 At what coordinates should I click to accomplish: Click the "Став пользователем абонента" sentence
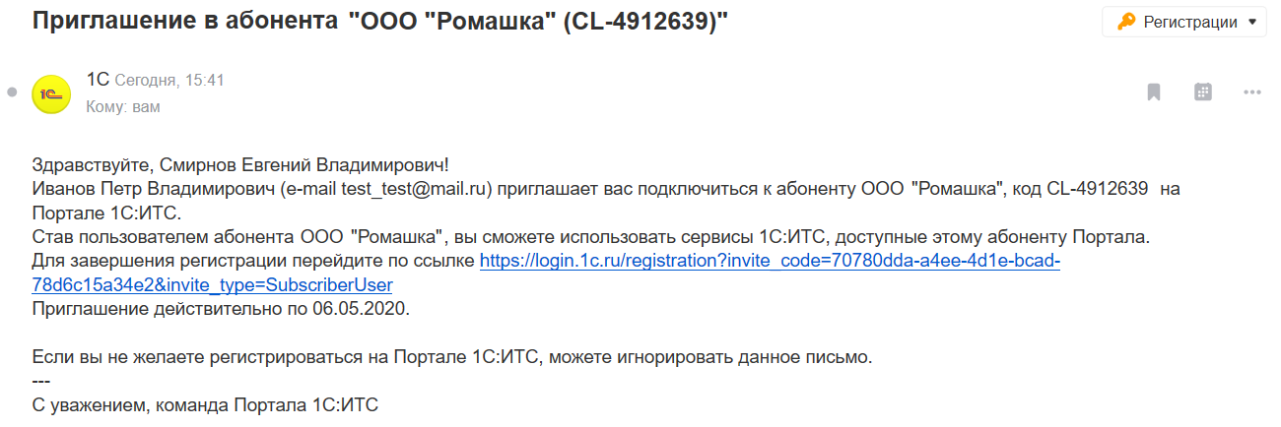tap(591, 237)
